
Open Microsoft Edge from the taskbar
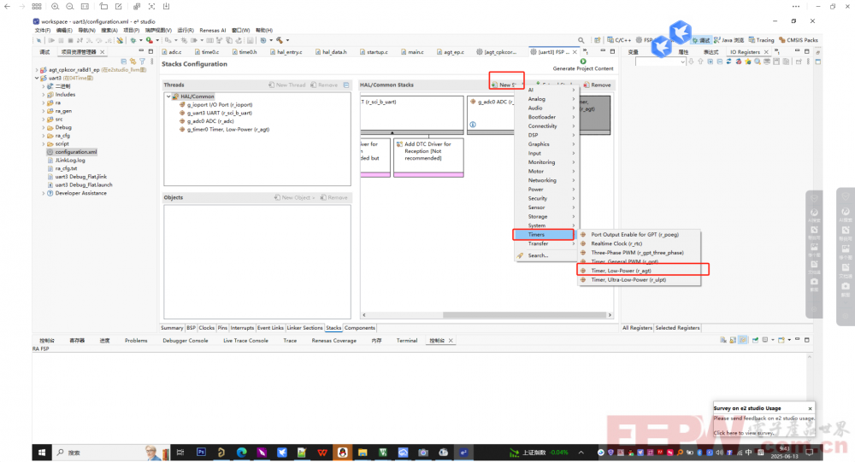click(x=242, y=453)
